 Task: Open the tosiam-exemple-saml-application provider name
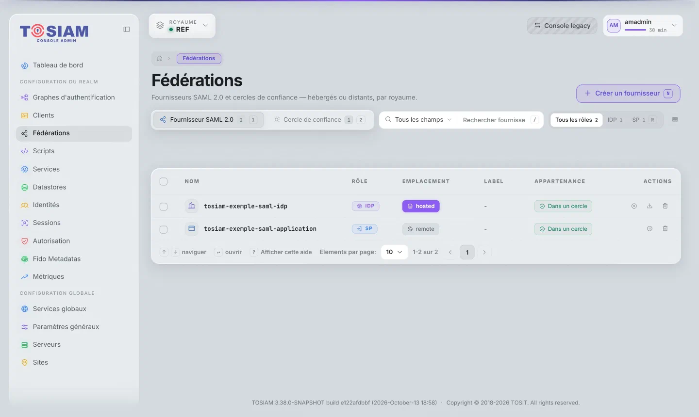260,229
